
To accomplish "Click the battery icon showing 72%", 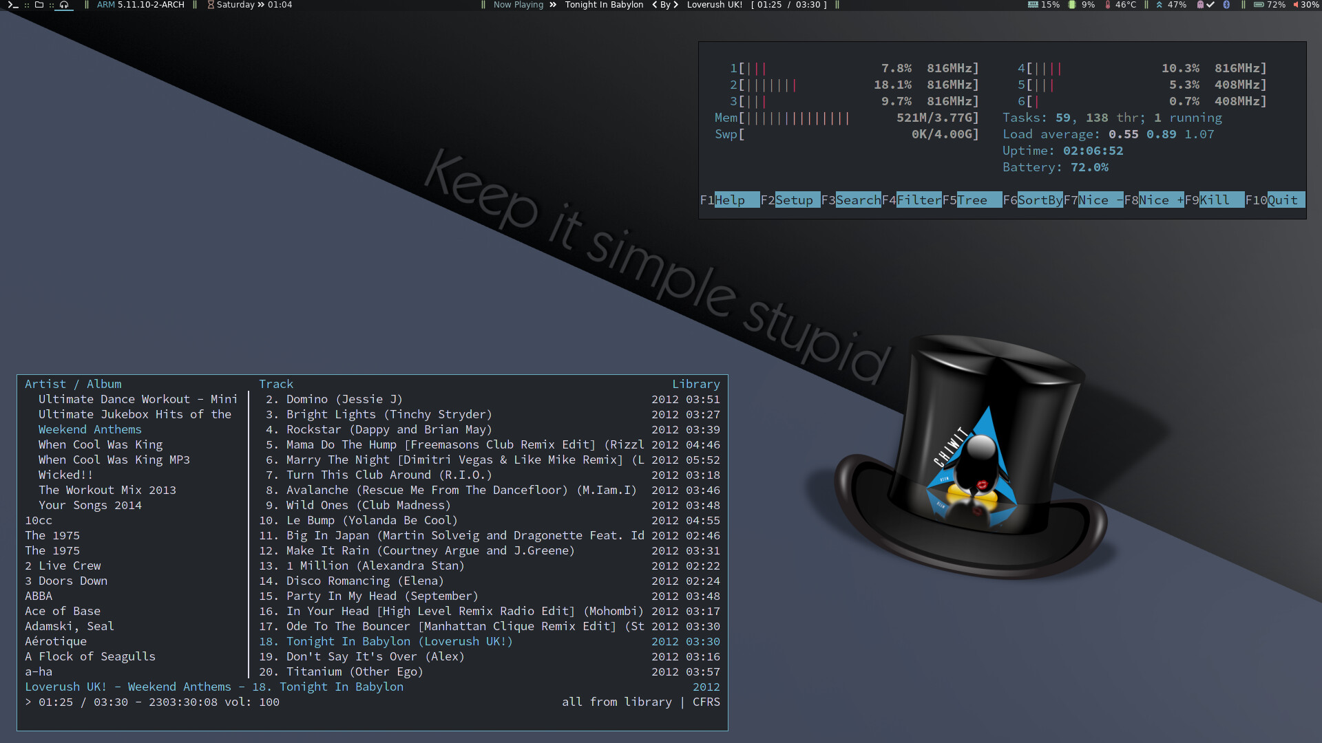I will (1259, 5).
